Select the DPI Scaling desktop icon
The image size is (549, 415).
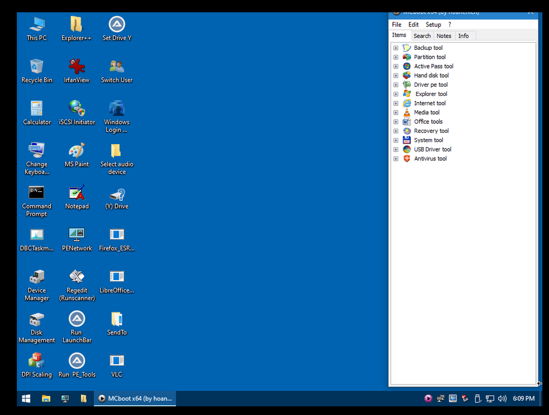[37, 365]
